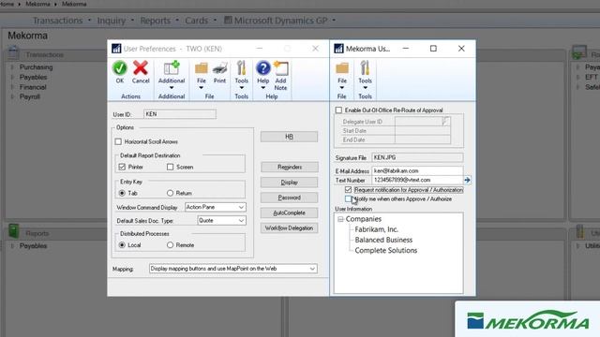
Task: Select the Tab entry key option
Action: 122,193
